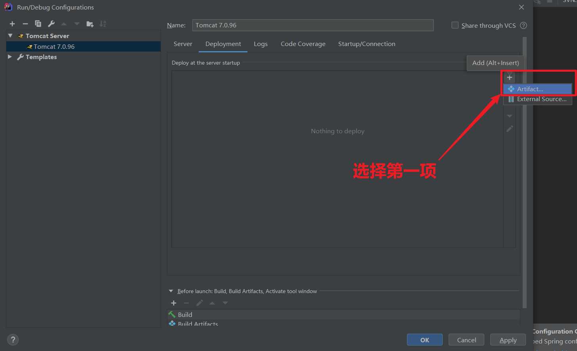Screen dimensions: 577x351
Task: Enable Share through VCS checkbox
Action: [x=455, y=25]
